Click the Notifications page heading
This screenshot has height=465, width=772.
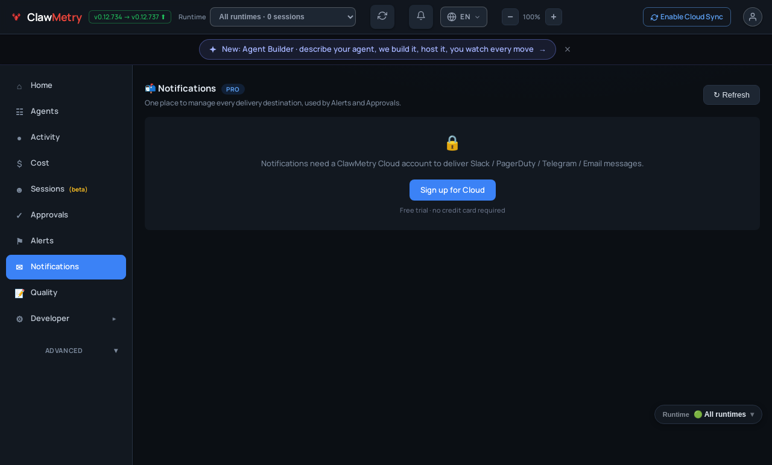pyautogui.click(x=187, y=89)
